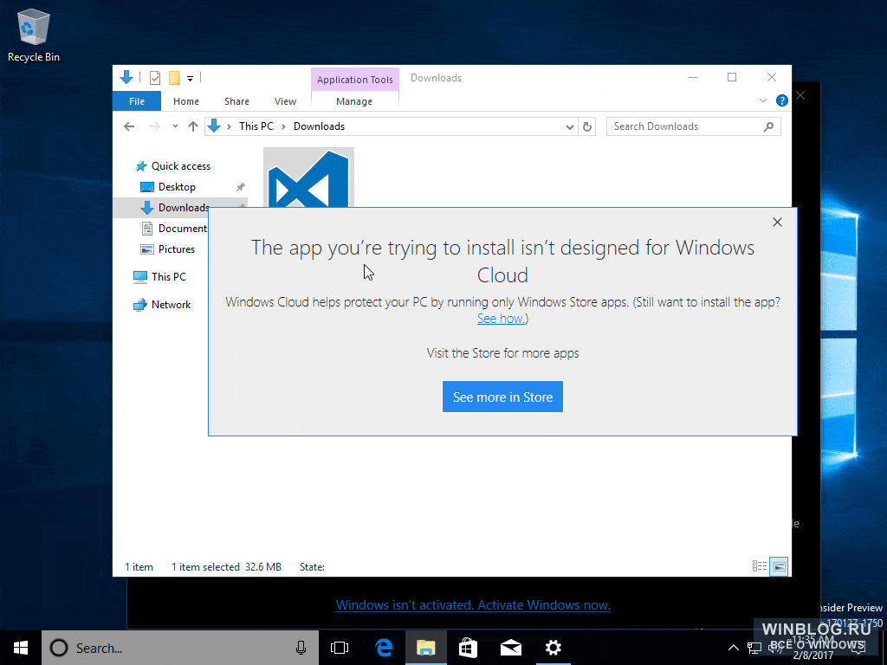Screen dimensions: 887x665
Task: Select the Application Tools contextual tab
Action: coord(354,80)
